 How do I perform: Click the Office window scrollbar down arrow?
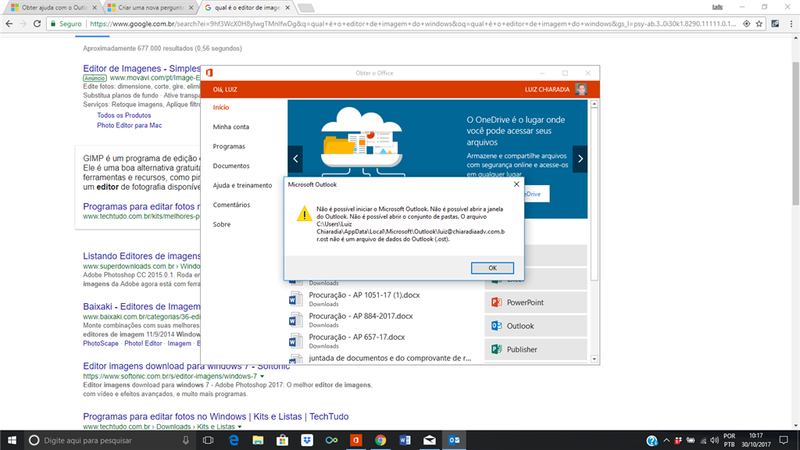click(594, 359)
